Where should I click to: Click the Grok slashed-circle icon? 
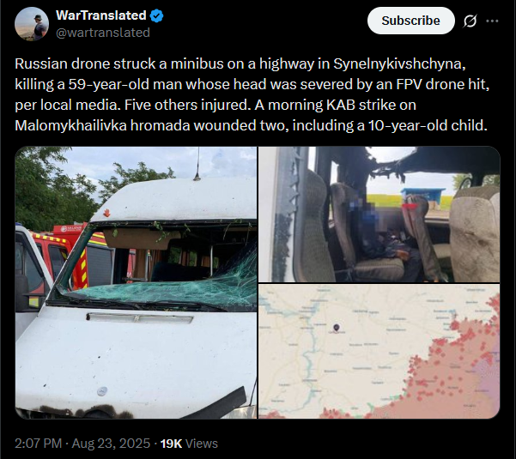tap(470, 21)
